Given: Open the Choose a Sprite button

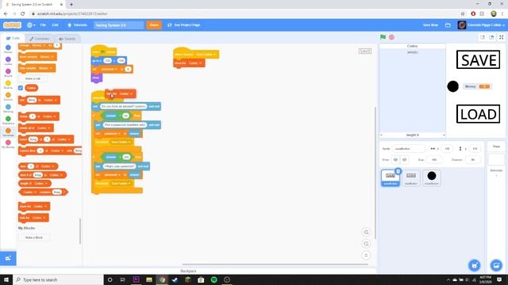Looking at the screenshot, I should coord(475,265).
